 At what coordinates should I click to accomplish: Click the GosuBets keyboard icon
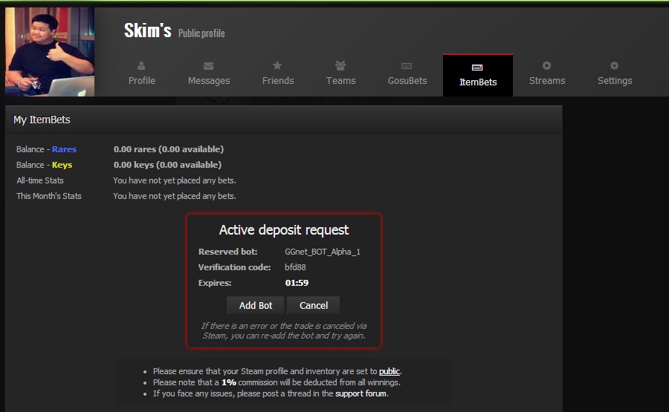click(x=407, y=66)
